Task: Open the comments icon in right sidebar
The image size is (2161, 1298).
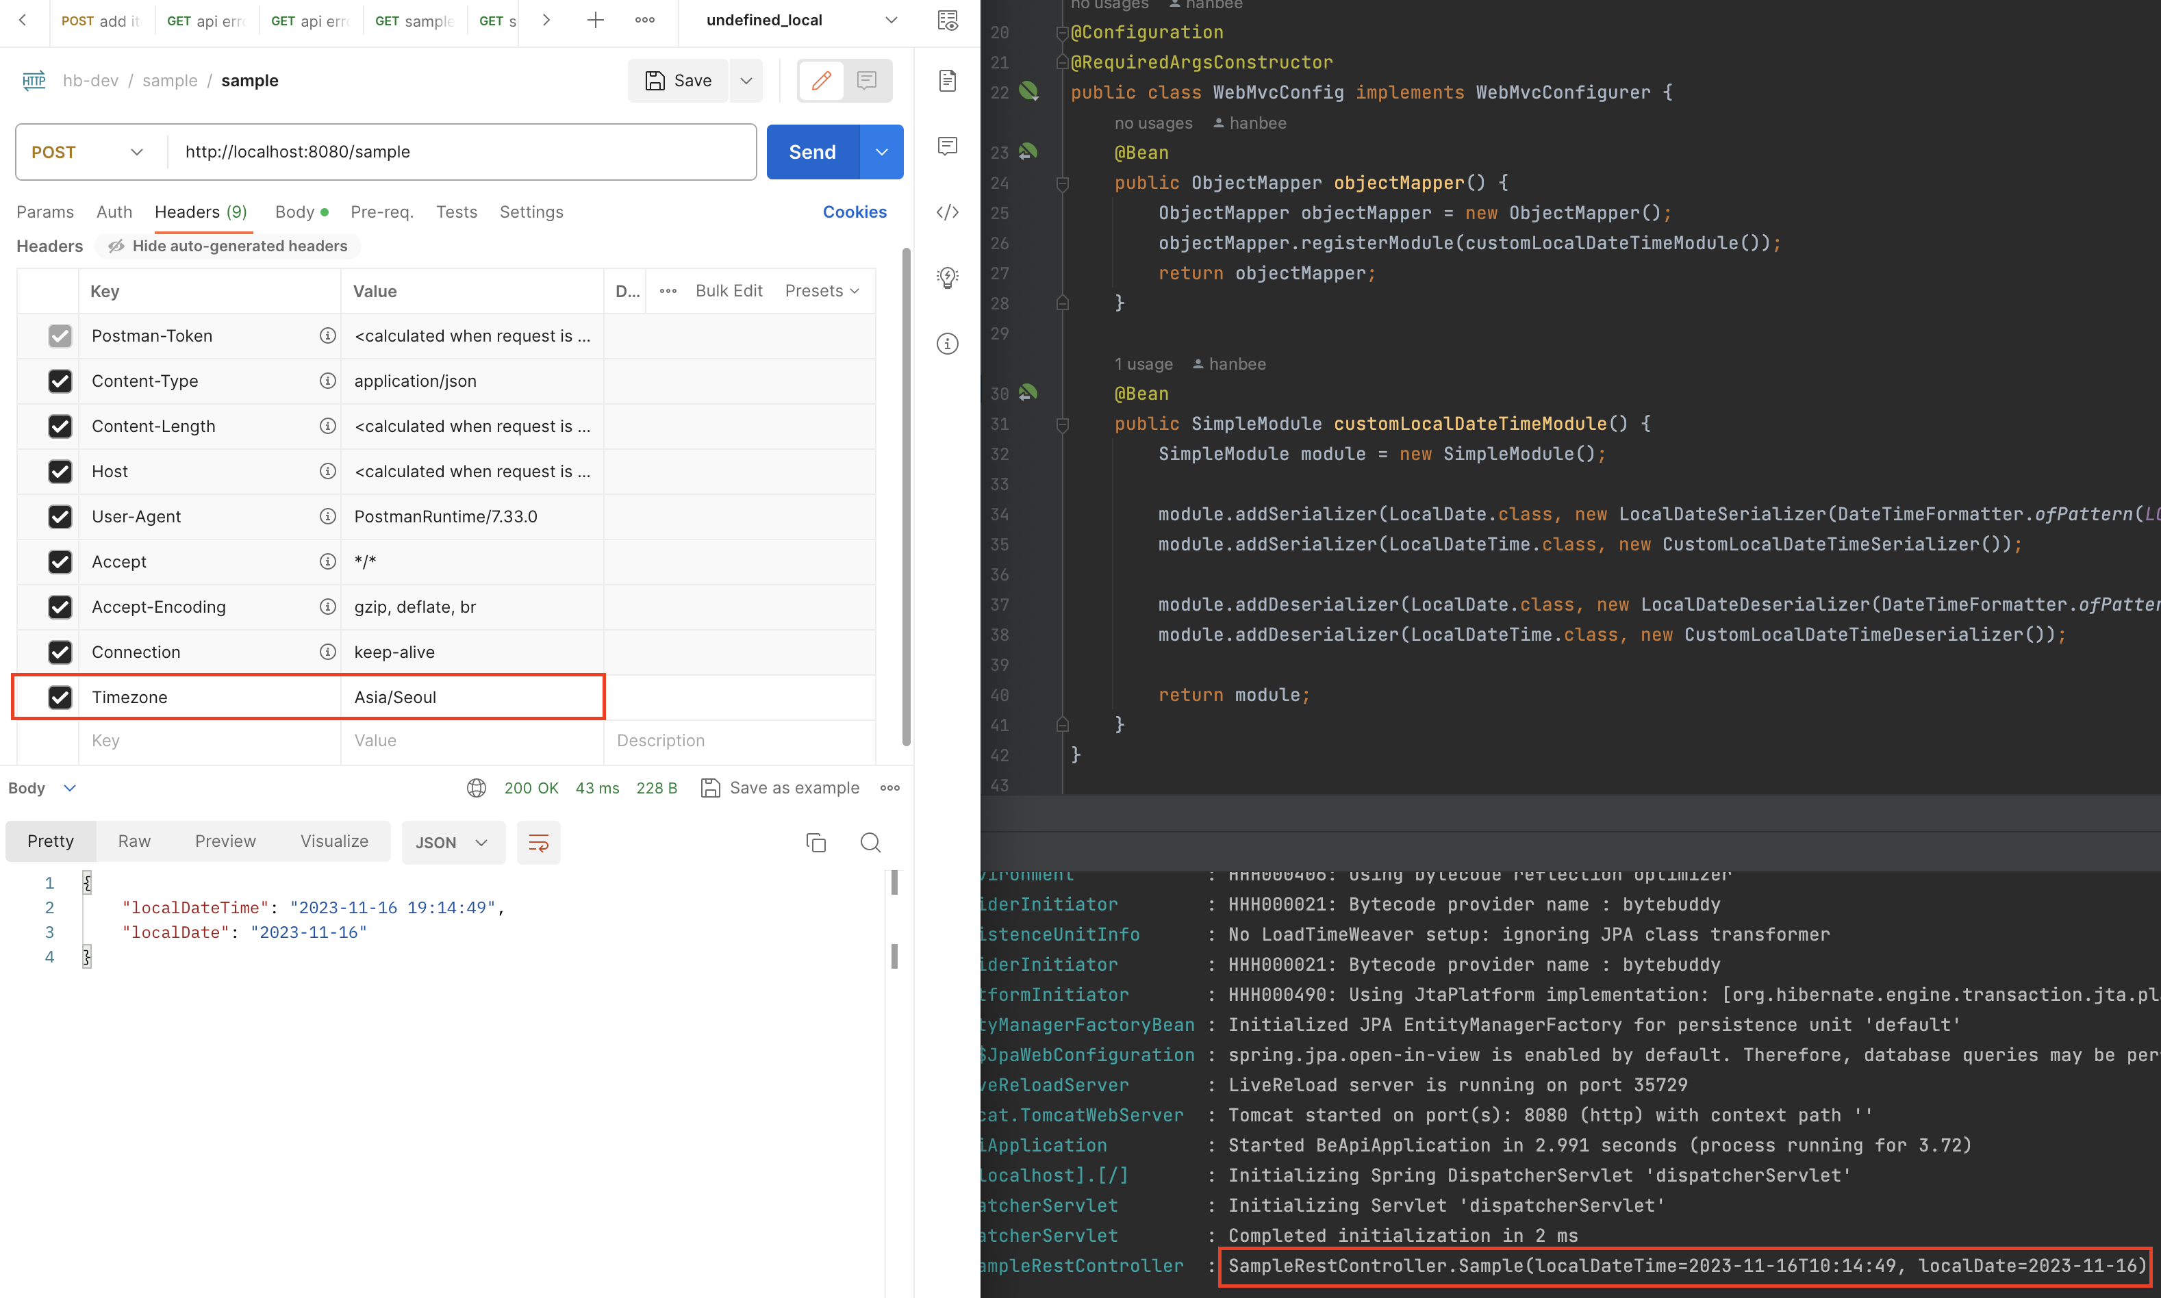Action: [x=947, y=145]
